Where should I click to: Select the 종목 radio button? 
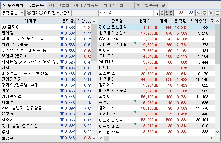click(x=60, y=13)
